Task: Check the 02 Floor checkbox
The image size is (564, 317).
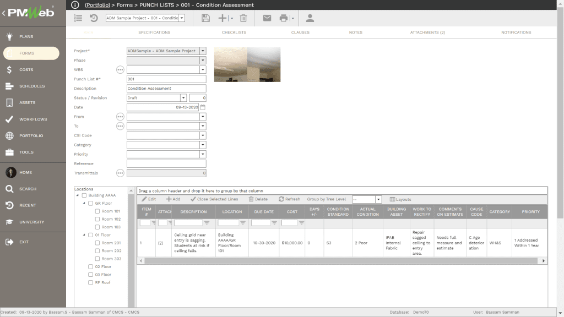Action: pyautogui.click(x=91, y=266)
